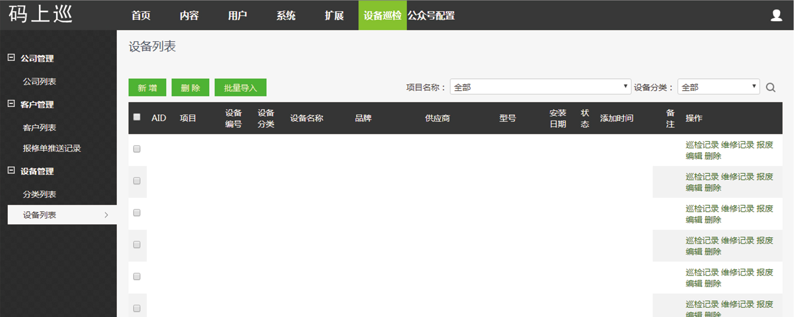The image size is (797, 317).
Task: Collapse the 公司管理 section
Action: 12,58
